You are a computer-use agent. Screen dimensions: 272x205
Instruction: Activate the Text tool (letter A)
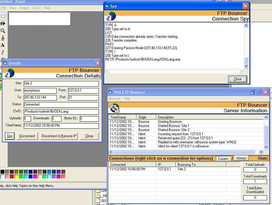pos(3,45)
